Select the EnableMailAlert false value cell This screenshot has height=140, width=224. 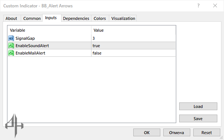[x=133, y=53]
